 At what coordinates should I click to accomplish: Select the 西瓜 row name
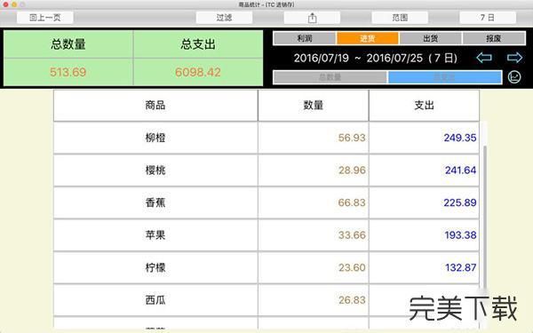(x=155, y=300)
